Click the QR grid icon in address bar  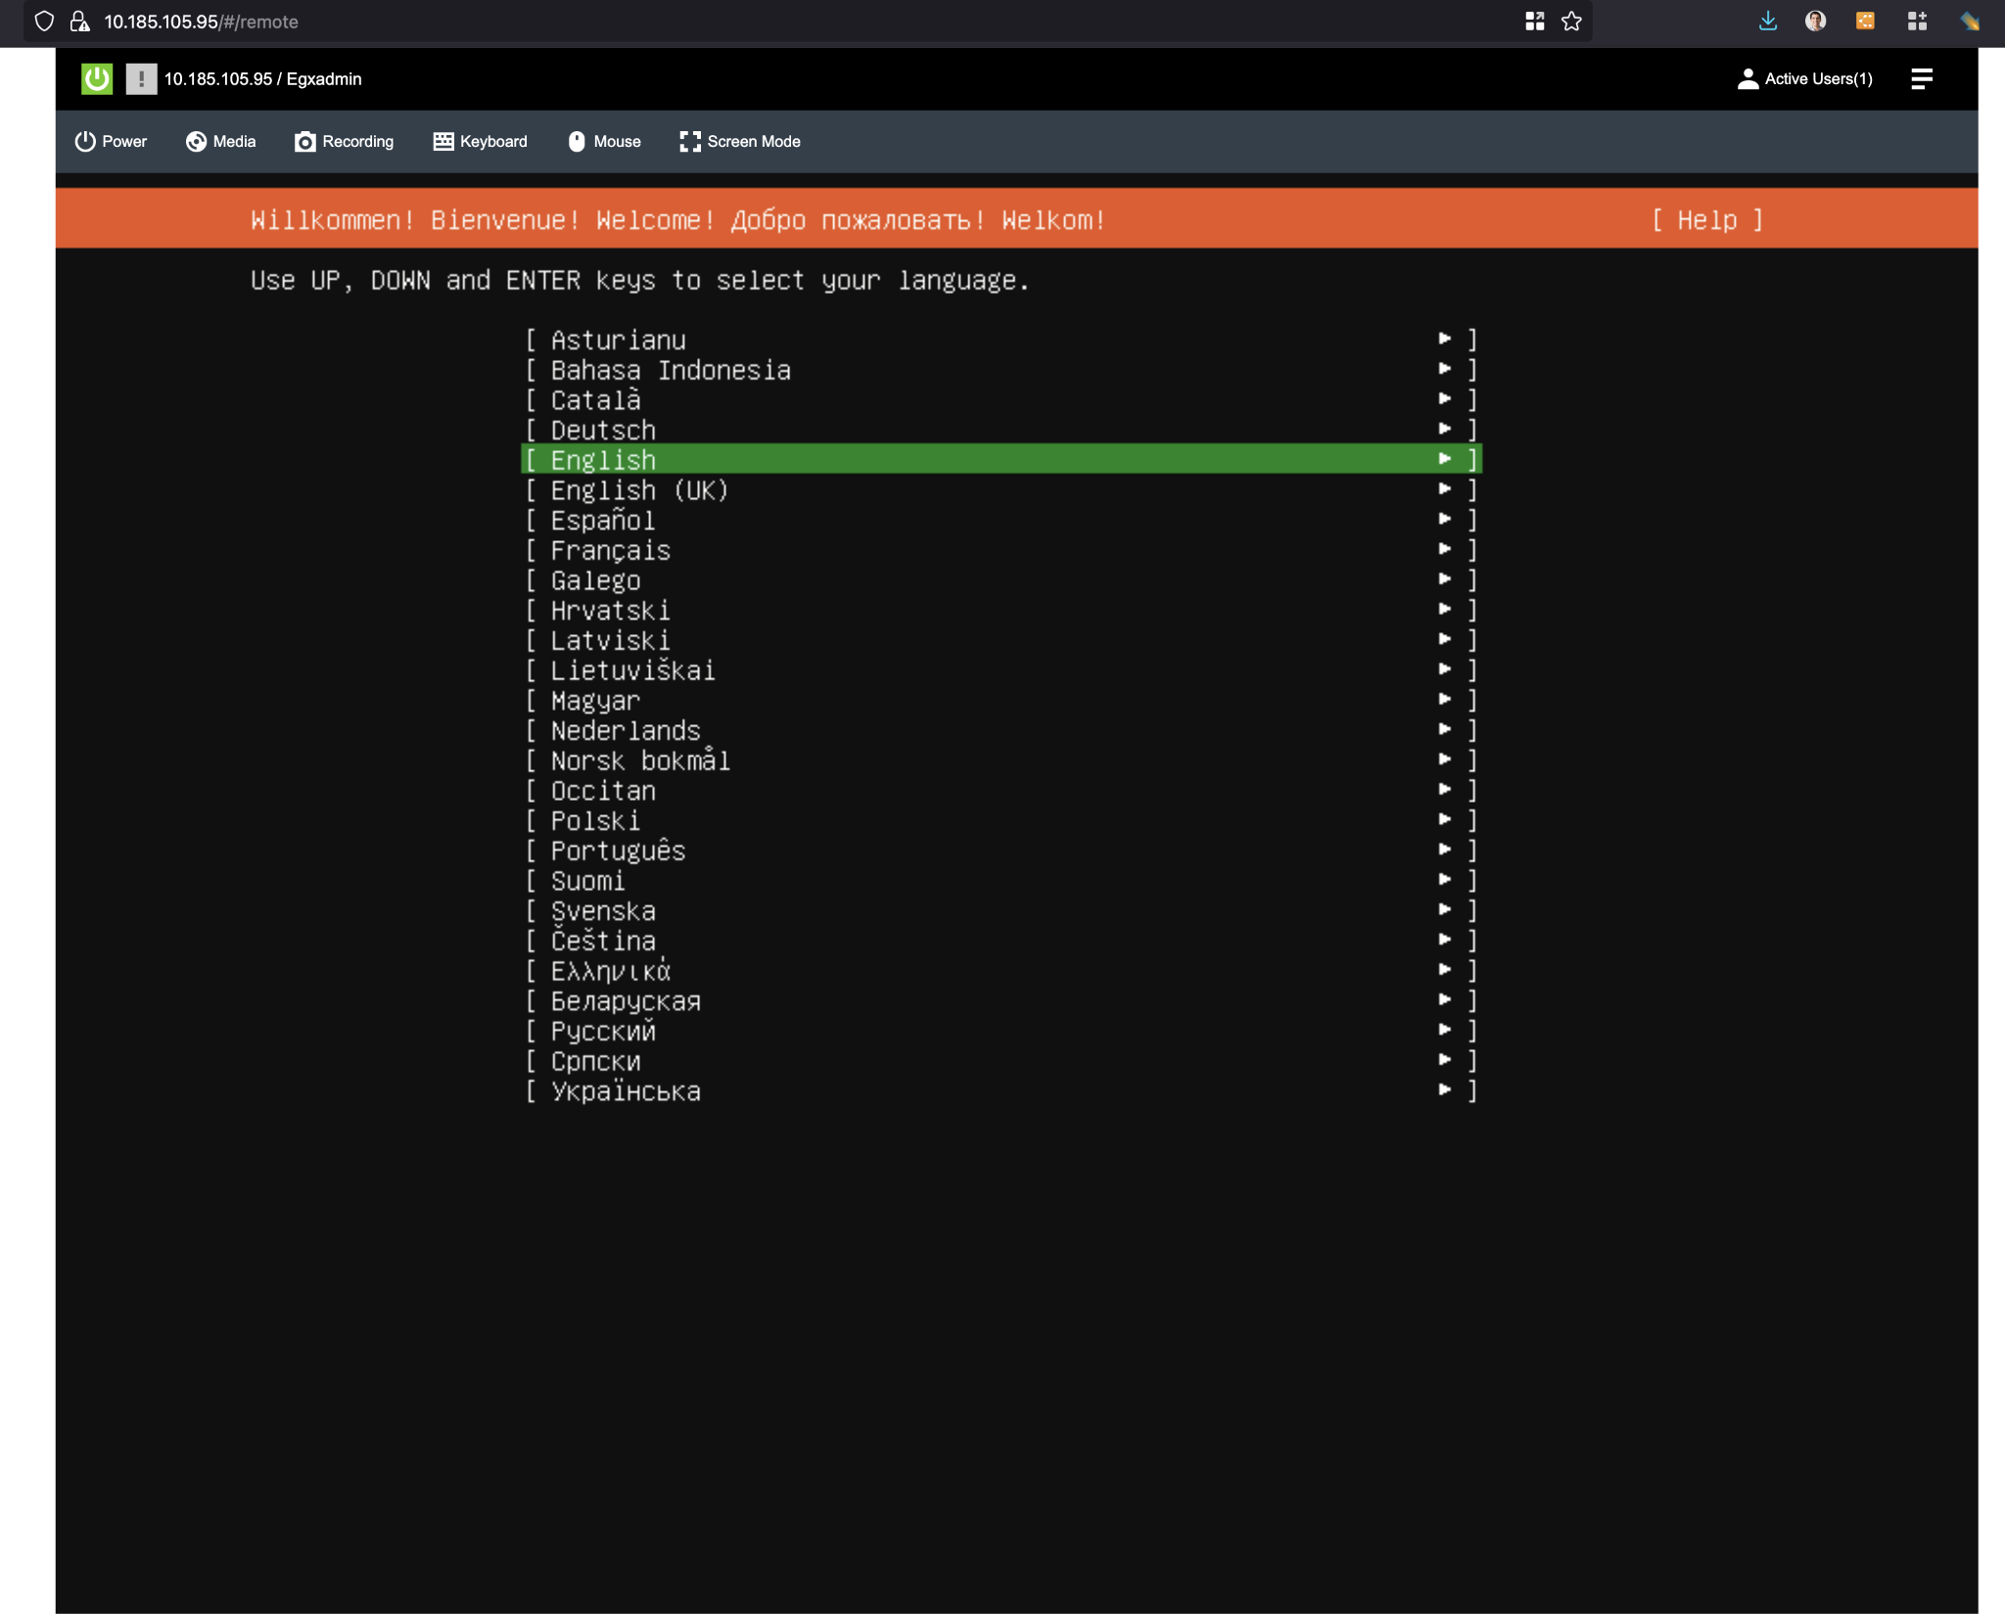1535,22
